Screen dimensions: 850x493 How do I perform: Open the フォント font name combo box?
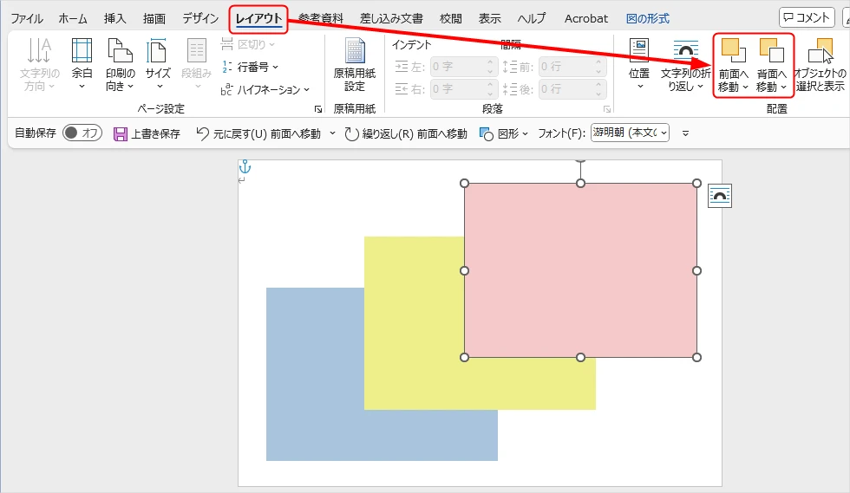pyautogui.click(x=630, y=133)
